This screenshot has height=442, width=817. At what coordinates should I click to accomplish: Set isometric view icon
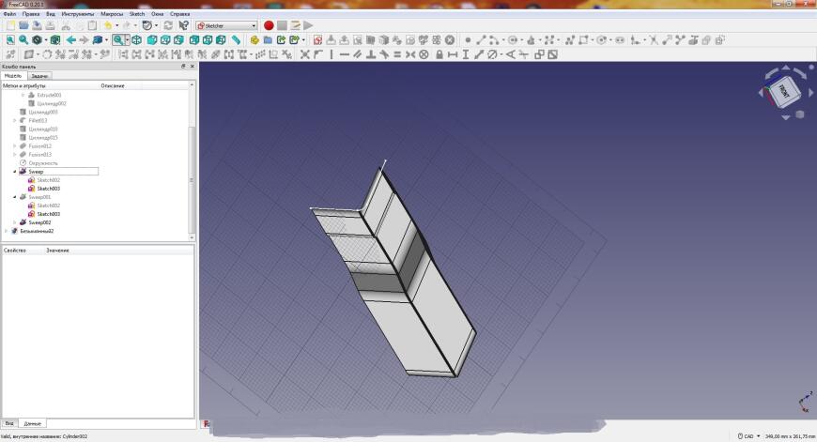coord(136,40)
